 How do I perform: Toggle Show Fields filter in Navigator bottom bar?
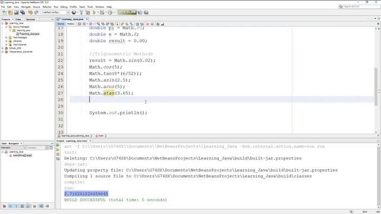[x=10, y=206]
